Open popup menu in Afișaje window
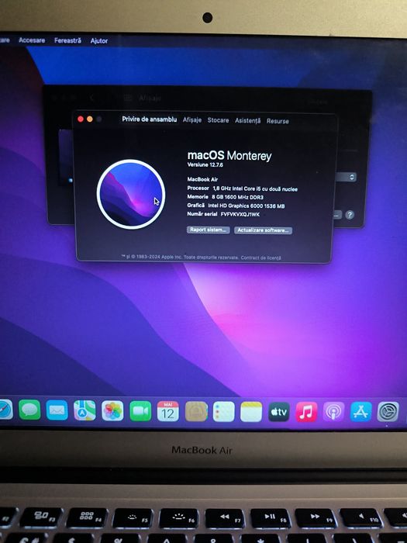407x543 pixels. 346,177
